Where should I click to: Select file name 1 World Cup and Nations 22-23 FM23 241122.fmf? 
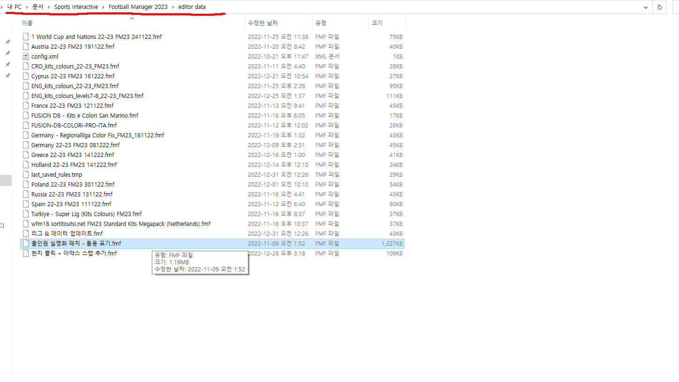point(97,37)
